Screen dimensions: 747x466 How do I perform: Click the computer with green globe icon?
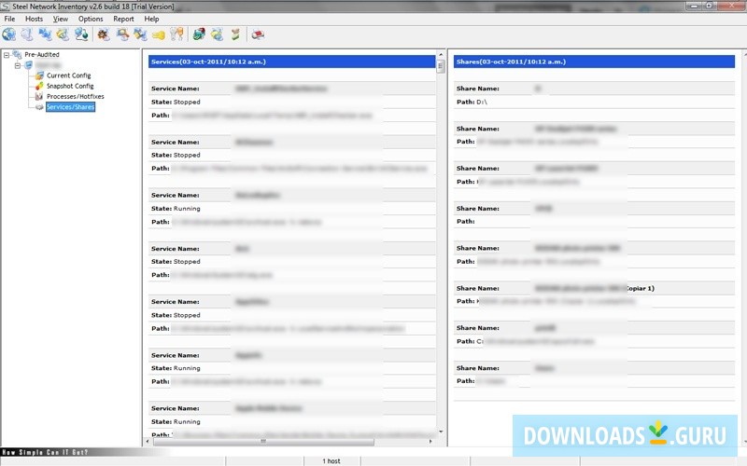81,34
